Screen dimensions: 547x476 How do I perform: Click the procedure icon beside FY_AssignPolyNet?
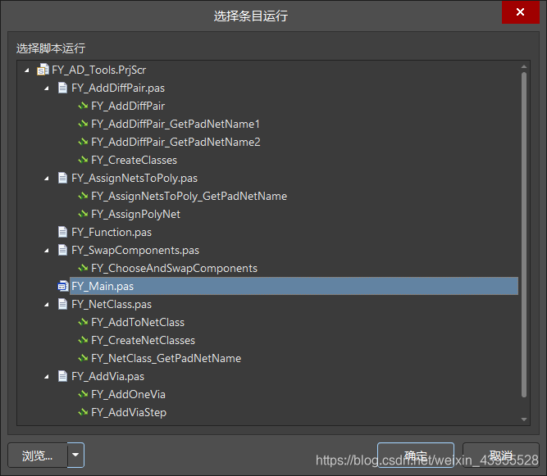pos(82,215)
